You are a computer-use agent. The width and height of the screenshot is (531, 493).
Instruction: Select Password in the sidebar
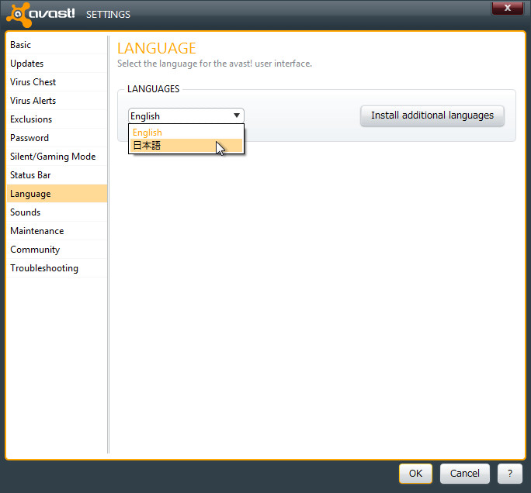coord(57,138)
